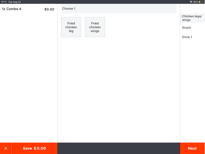
Task: Click the blank space above Chicken legs/wings
Action: [192, 8]
